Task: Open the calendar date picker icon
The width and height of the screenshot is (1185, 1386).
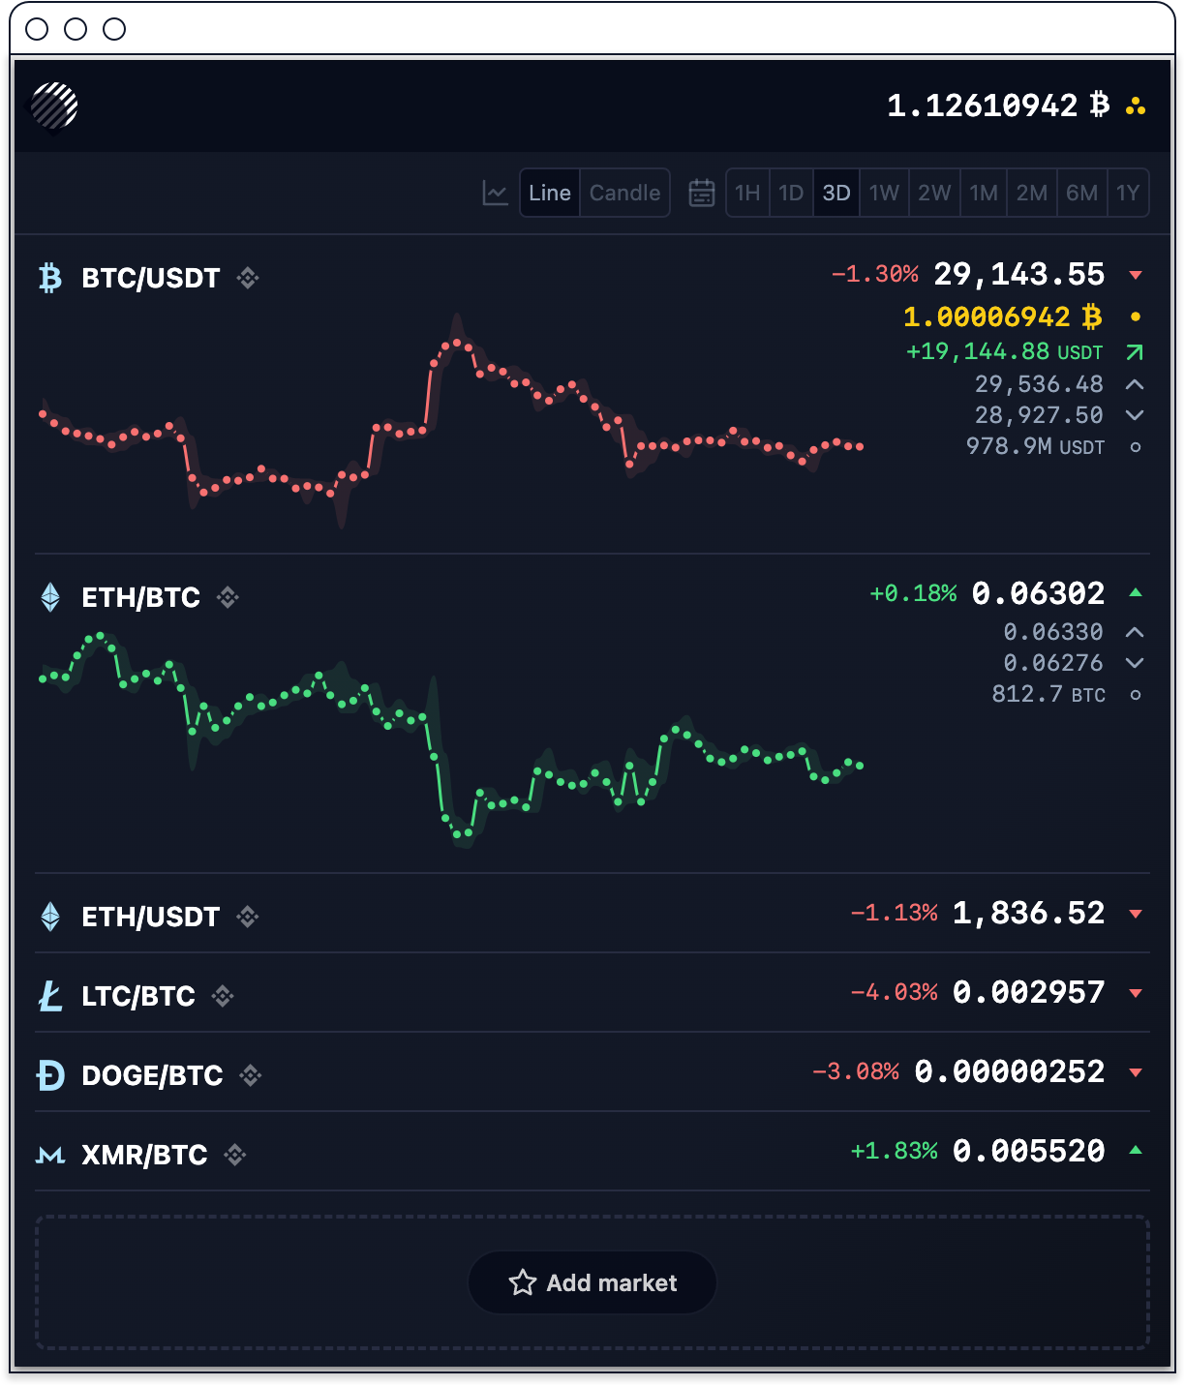Action: [702, 193]
